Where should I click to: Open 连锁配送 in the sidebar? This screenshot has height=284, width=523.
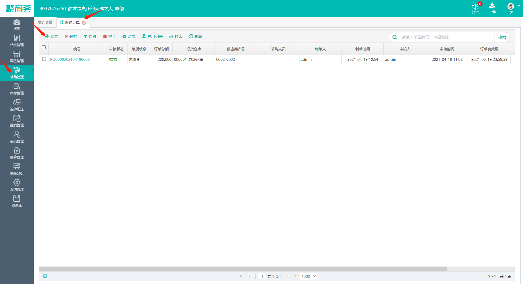click(x=17, y=105)
